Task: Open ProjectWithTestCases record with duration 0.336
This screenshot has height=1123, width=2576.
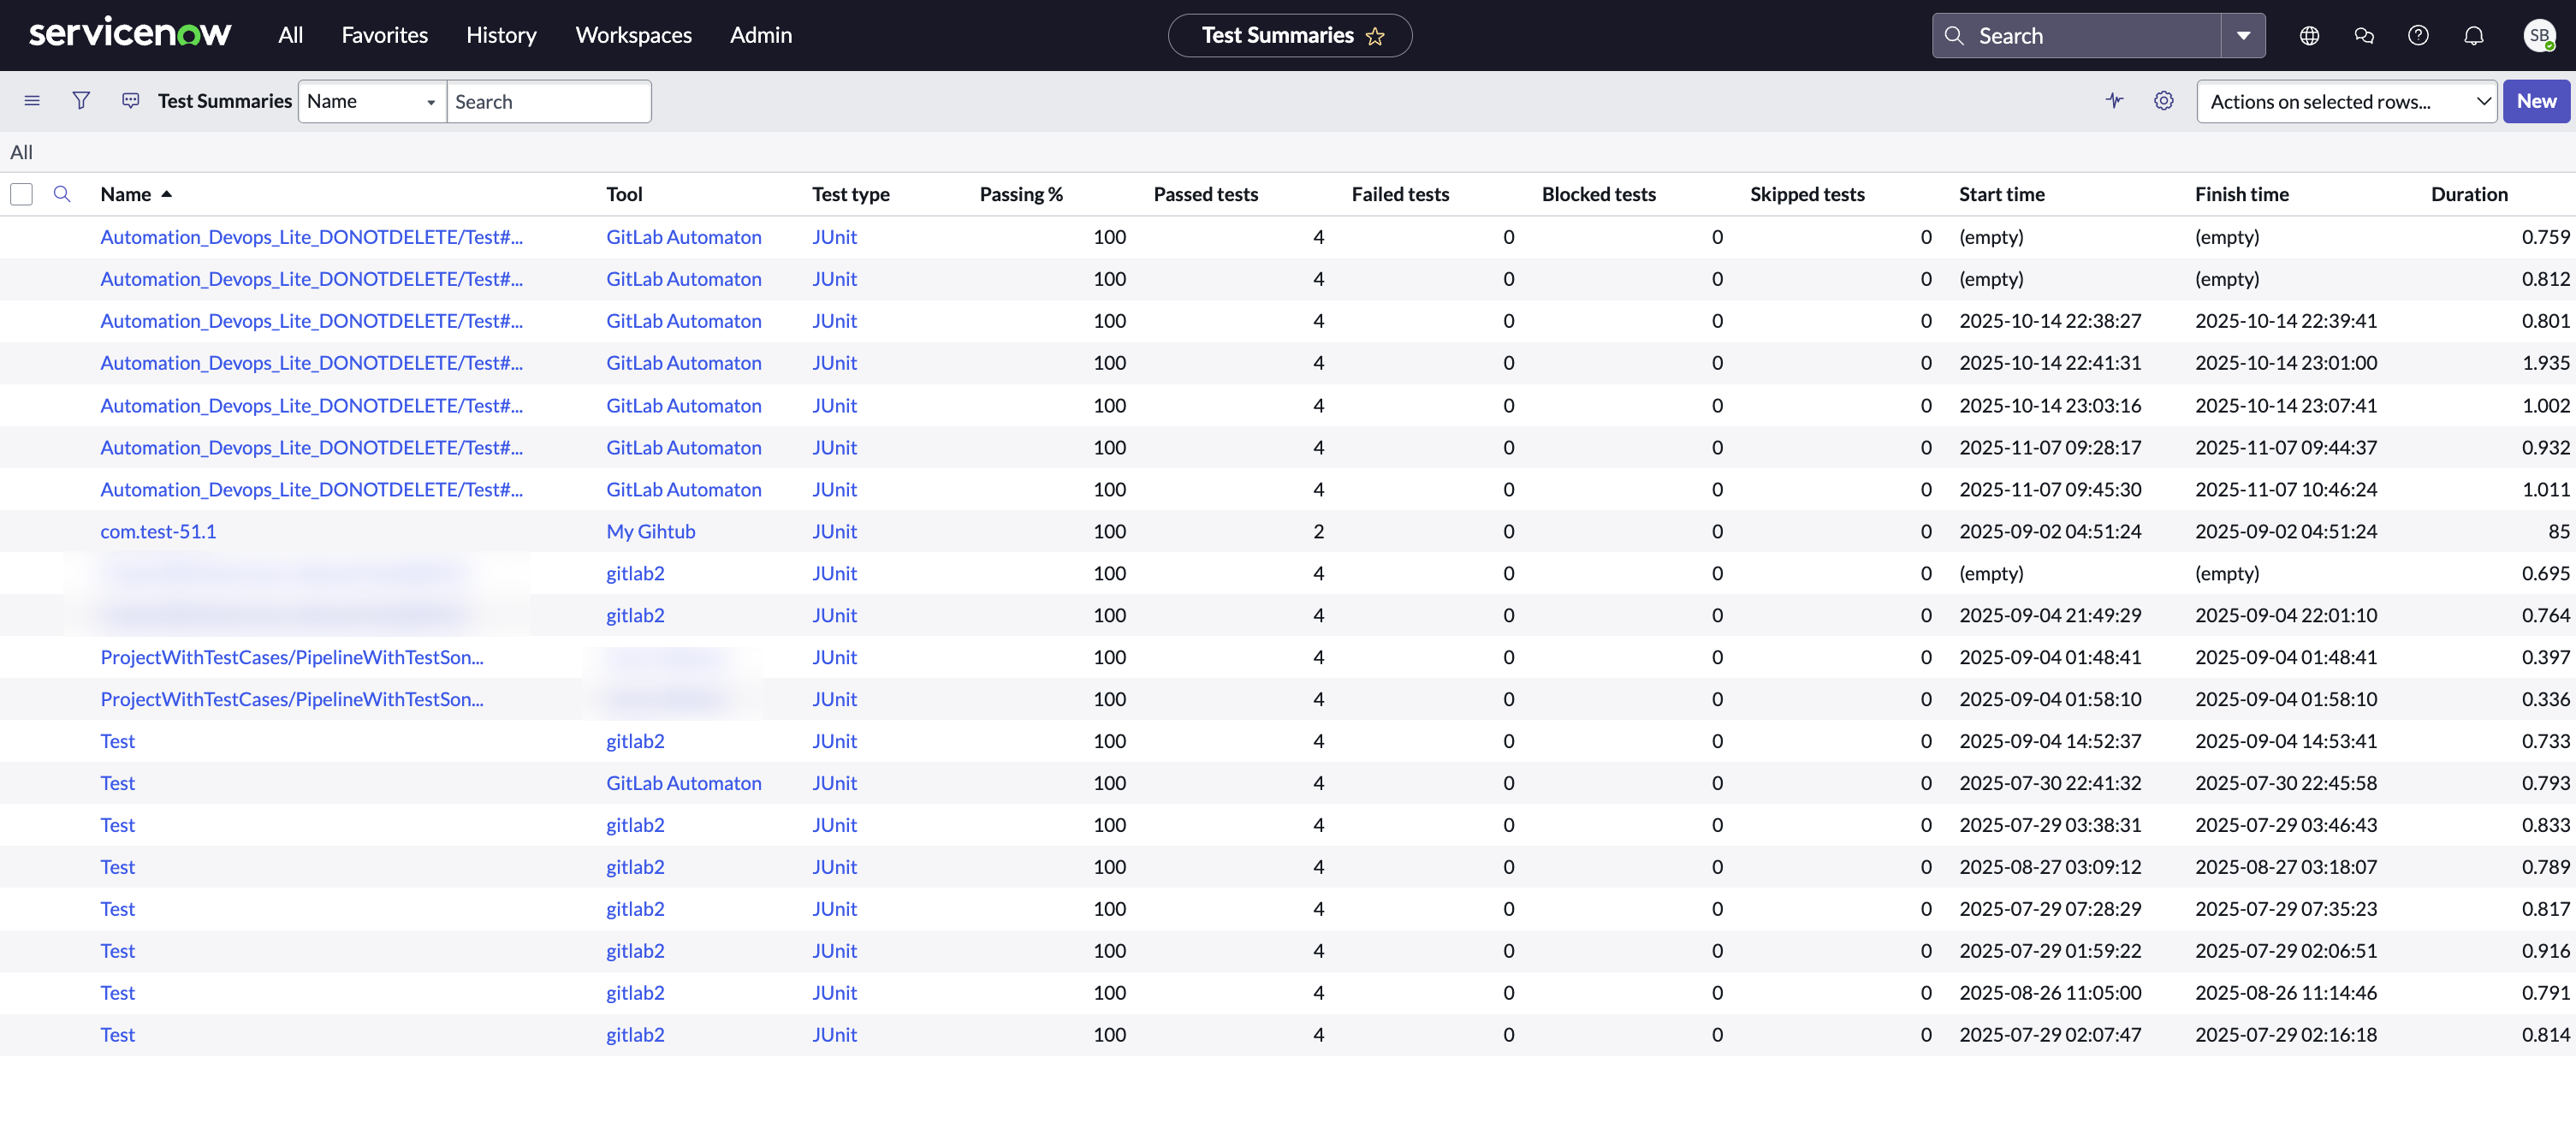Action: (291, 699)
